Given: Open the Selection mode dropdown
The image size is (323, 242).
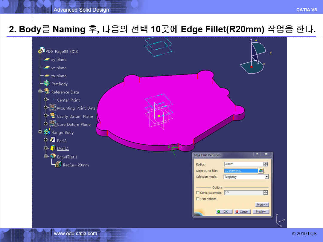Looking at the screenshot, I should click(266, 177).
